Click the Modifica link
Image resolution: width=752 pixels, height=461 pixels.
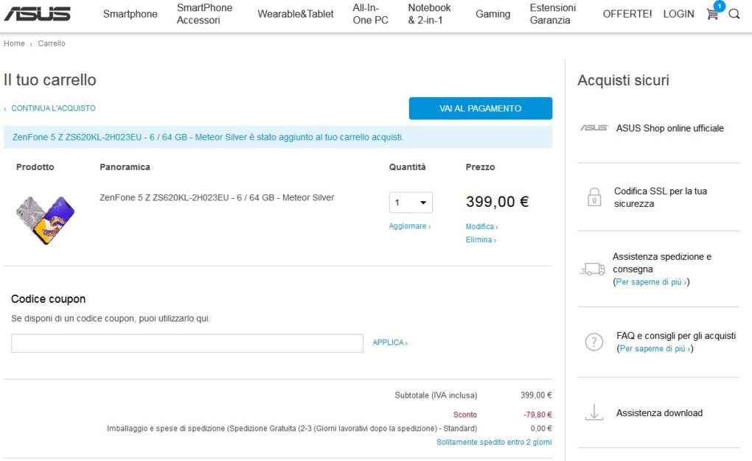click(x=481, y=227)
